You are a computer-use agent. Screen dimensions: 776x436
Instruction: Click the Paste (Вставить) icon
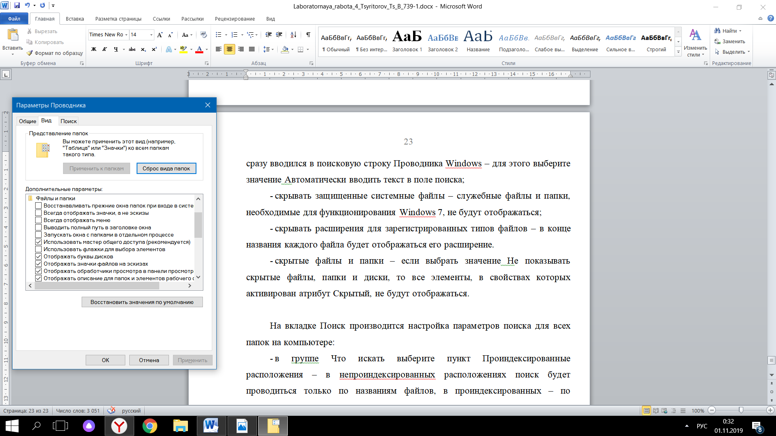pyautogui.click(x=13, y=35)
